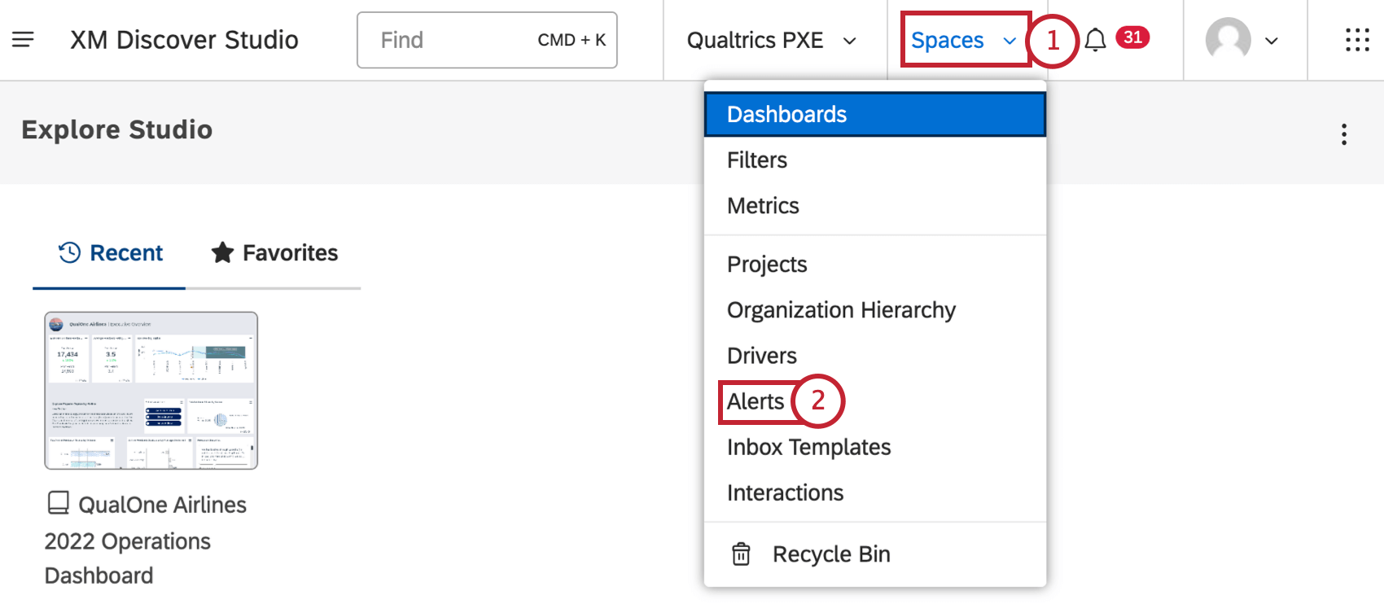1384x604 pixels.
Task: Click the clock icon on Recent tab
Action: (x=70, y=253)
